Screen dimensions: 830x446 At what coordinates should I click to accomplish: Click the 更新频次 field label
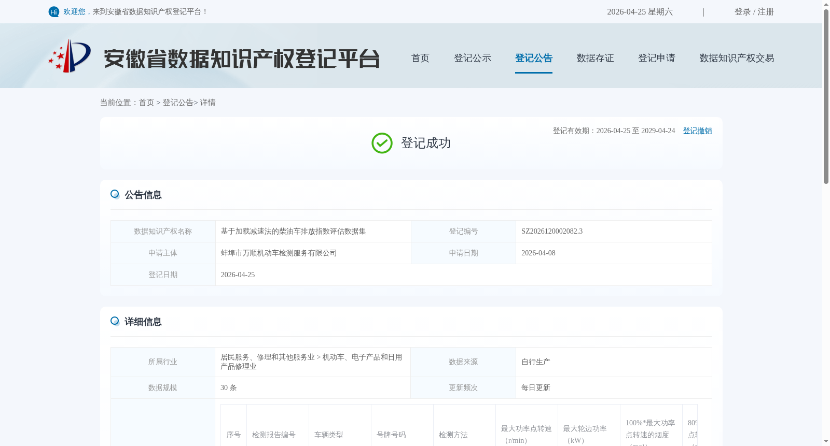[x=463, y=388]
